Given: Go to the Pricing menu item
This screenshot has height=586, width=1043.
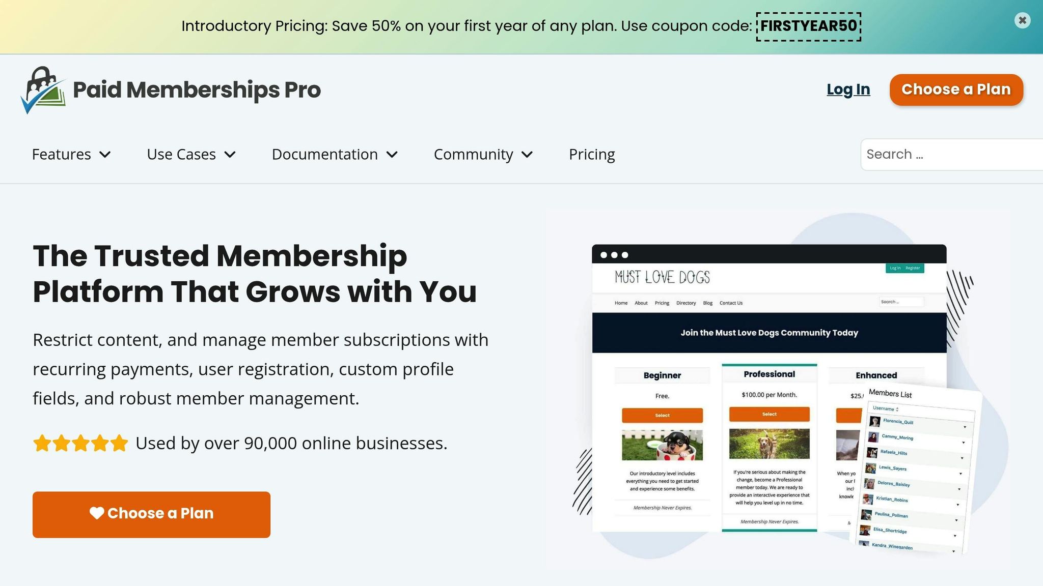Looking at the screenshot, I should pos(592,155).
